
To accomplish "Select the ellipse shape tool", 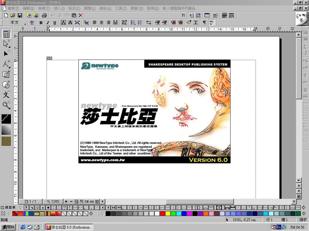I will (6, 85).
